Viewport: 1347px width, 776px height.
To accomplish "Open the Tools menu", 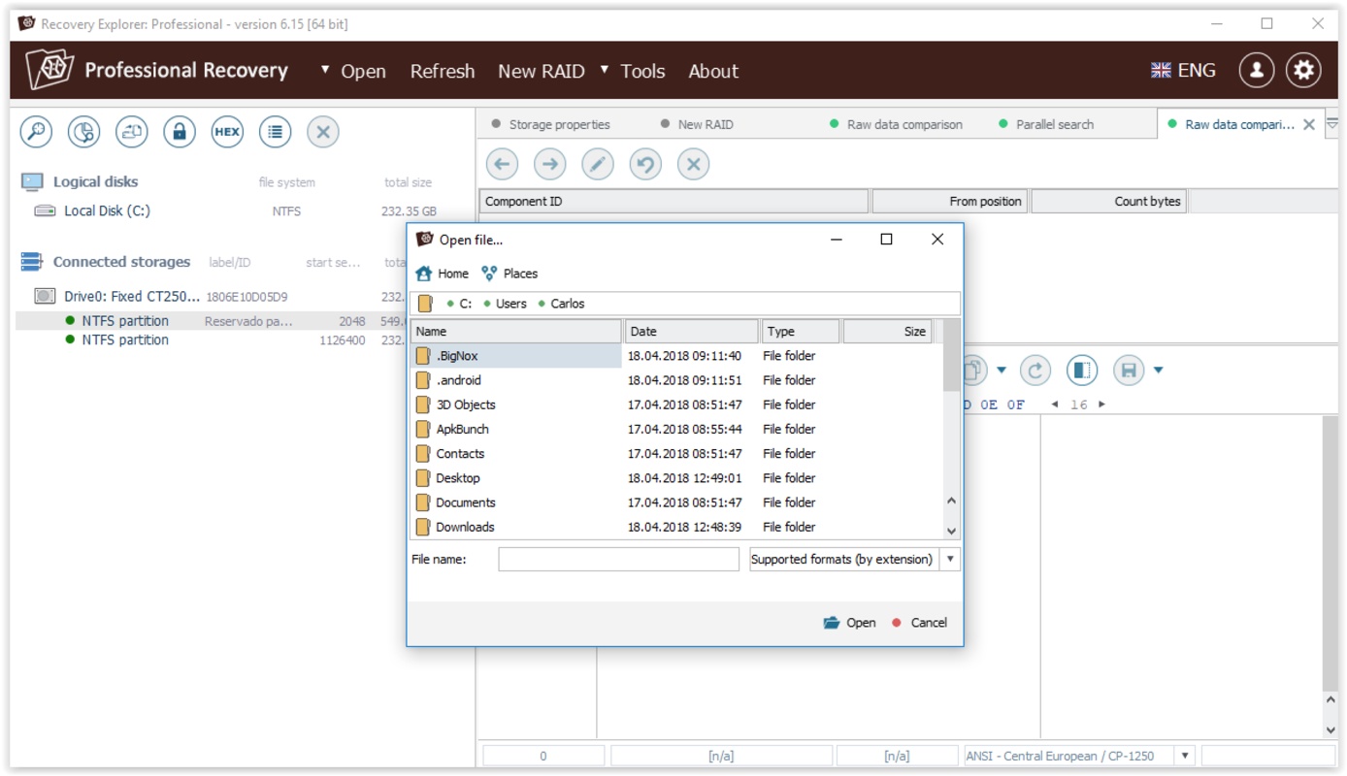I will [642, 71].
